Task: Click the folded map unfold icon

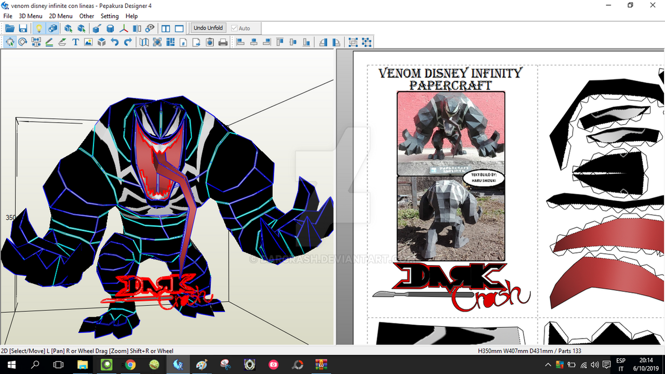Action: coord(144,42)
